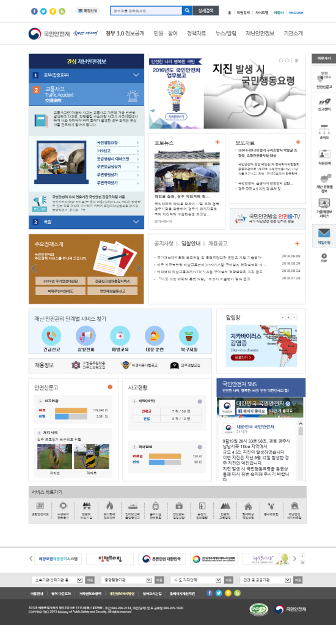Open the 정책자료 menu
The height and width of the screenshot is (625, 336).
[x=197, y=34]
